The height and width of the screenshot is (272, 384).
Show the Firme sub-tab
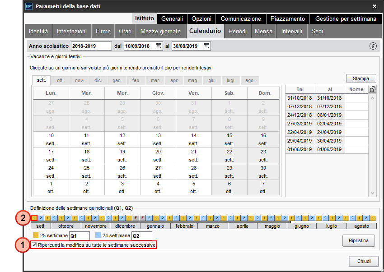tap(103, 31)
